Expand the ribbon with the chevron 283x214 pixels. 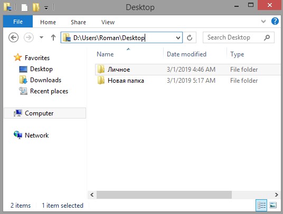[x=263, y=22]
